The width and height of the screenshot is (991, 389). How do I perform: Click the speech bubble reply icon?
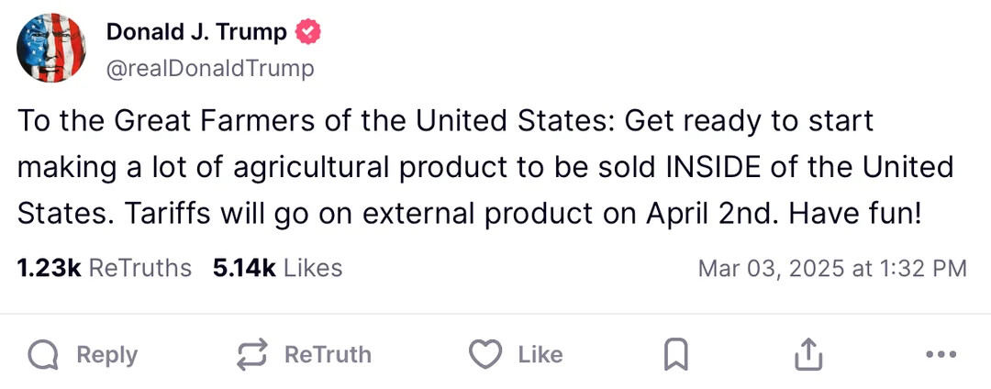tap(43, 355)
